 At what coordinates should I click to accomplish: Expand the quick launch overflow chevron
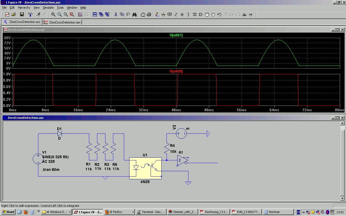tap(39, 211)
